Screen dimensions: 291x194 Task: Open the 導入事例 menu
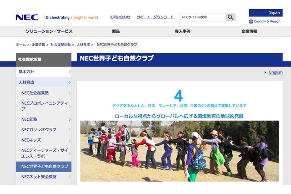(182, 31)
